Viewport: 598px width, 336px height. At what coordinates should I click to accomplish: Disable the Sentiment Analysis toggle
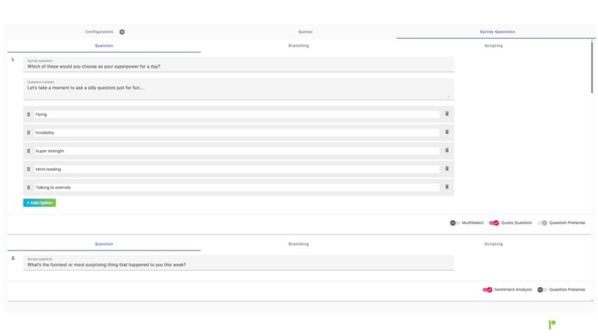(487, 289)
